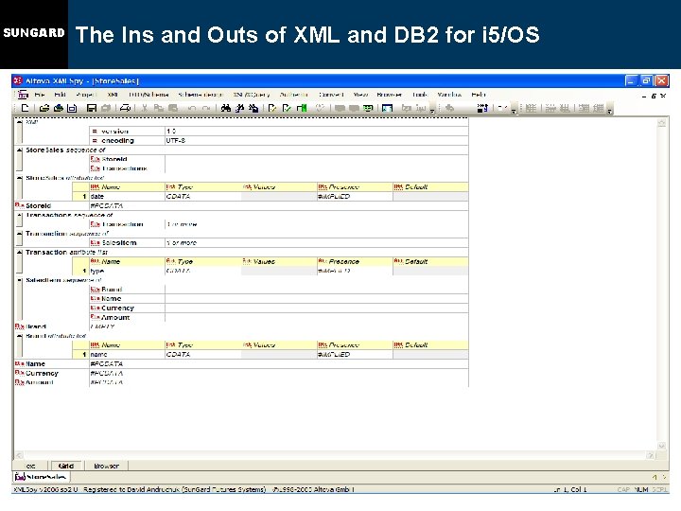Select the SalesItem '1 or more' cell
This screenshot has height=511, width=681.
(x=317, y=243)
